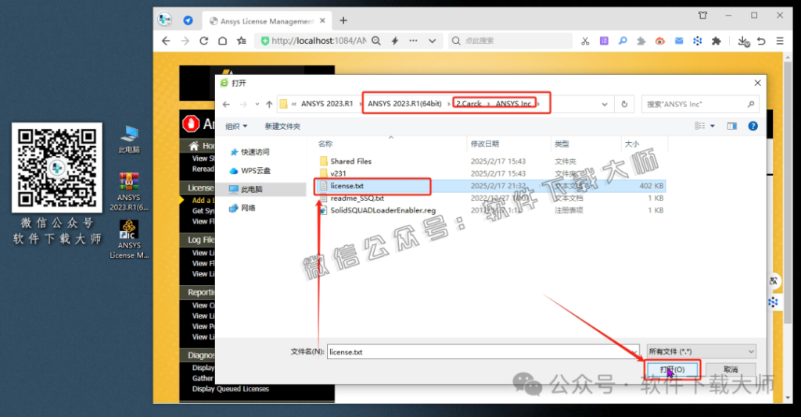
Task: Open ANSYS License Manager desktop icon
Action: [129, 240]
